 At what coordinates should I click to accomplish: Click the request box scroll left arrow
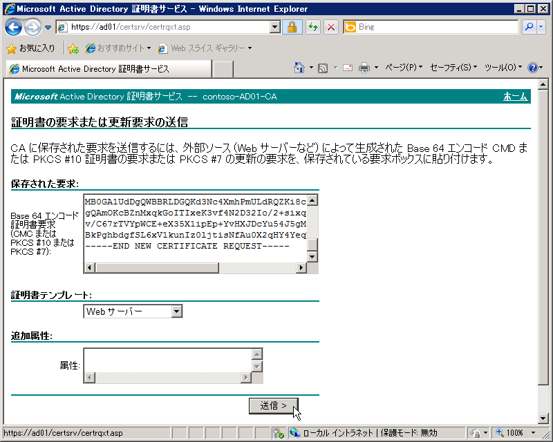pos(90,267)
